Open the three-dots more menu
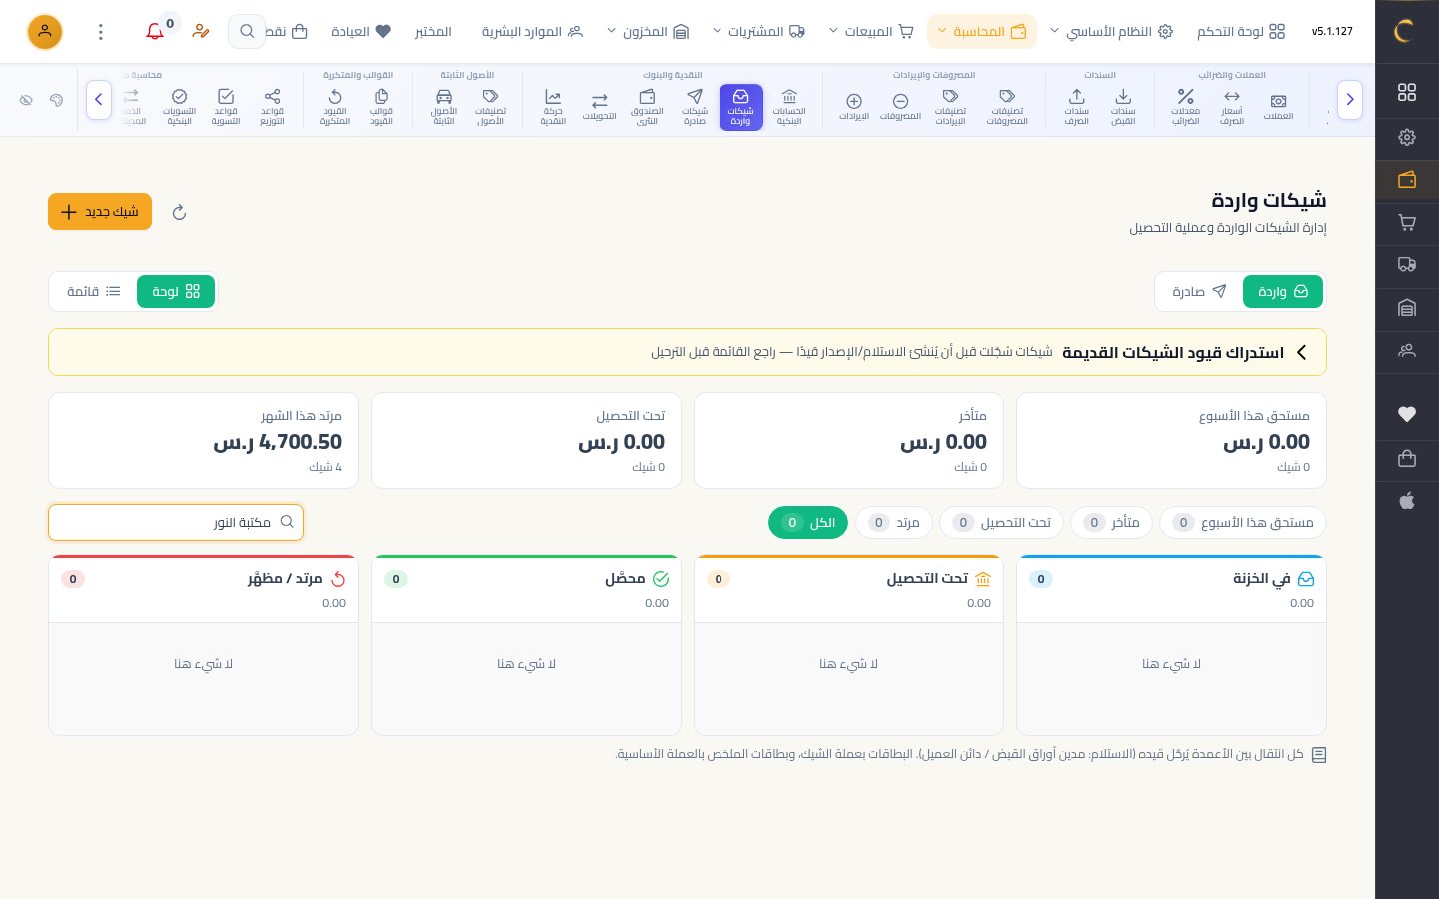 101,32
